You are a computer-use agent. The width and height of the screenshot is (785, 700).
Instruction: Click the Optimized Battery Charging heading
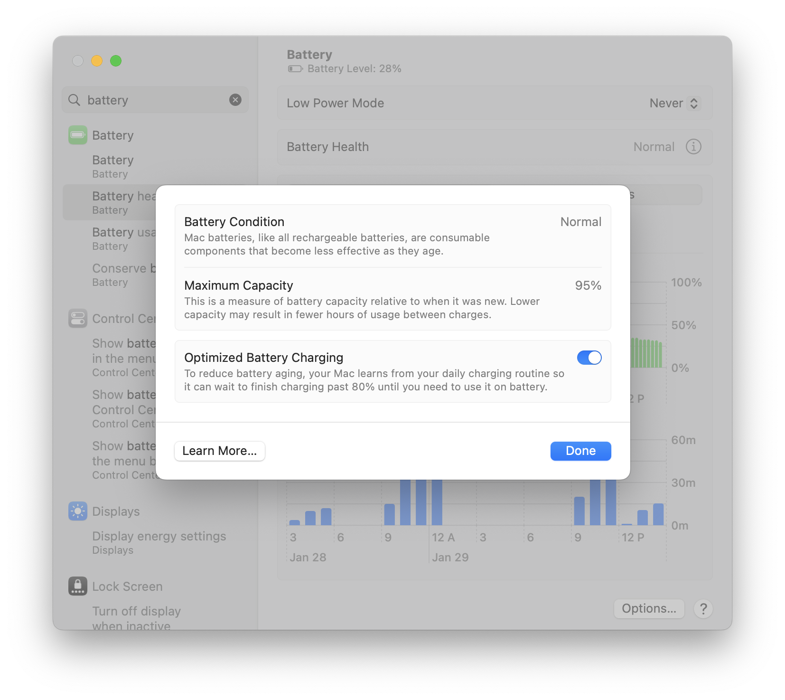[263, 358]
